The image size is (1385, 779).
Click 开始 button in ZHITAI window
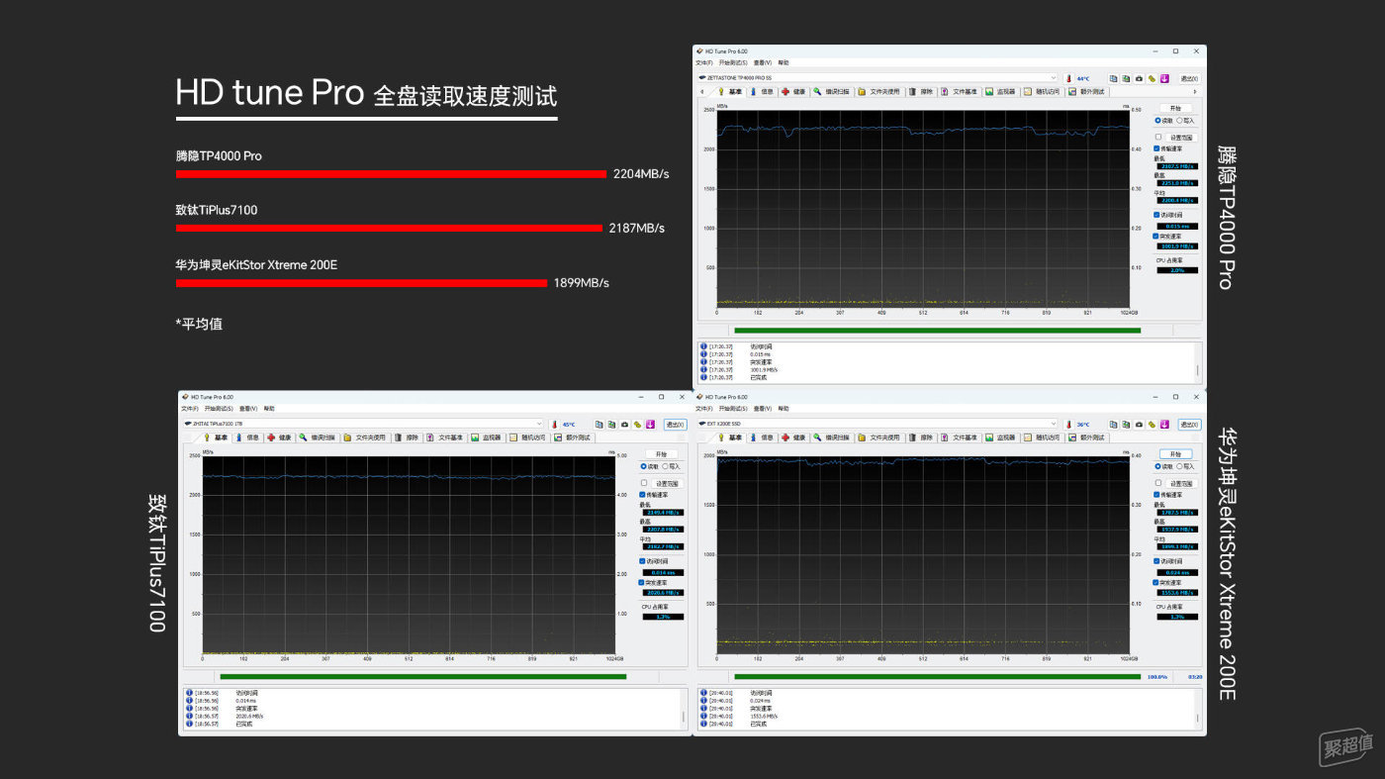(661, 454)
